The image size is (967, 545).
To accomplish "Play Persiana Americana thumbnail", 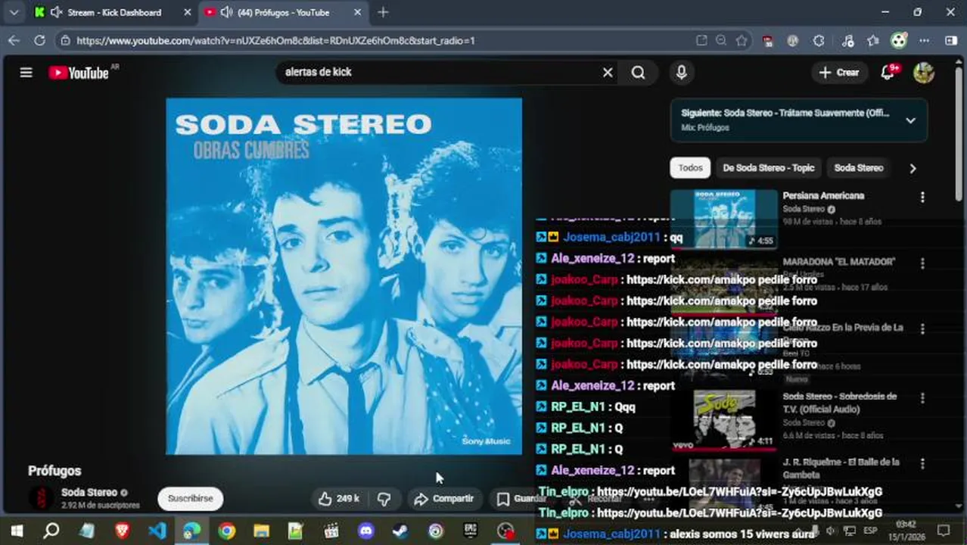I will pos(723,218).
